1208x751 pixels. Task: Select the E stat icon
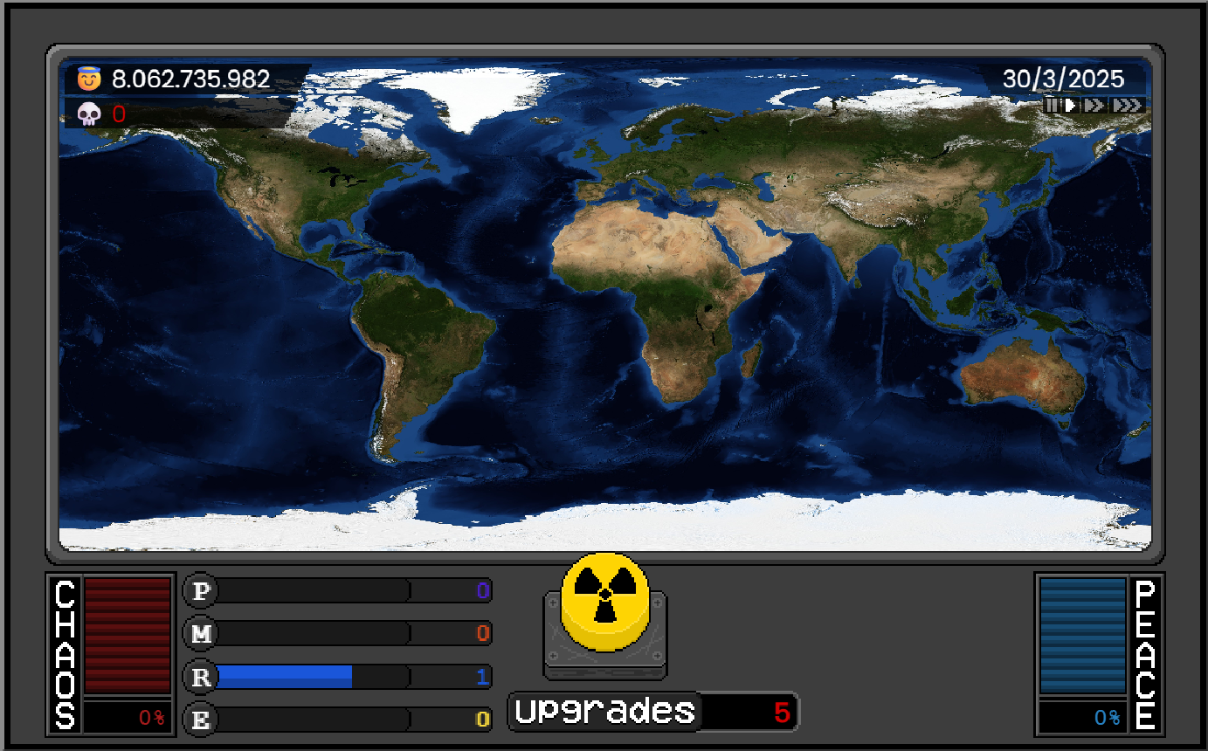point(202,720)
